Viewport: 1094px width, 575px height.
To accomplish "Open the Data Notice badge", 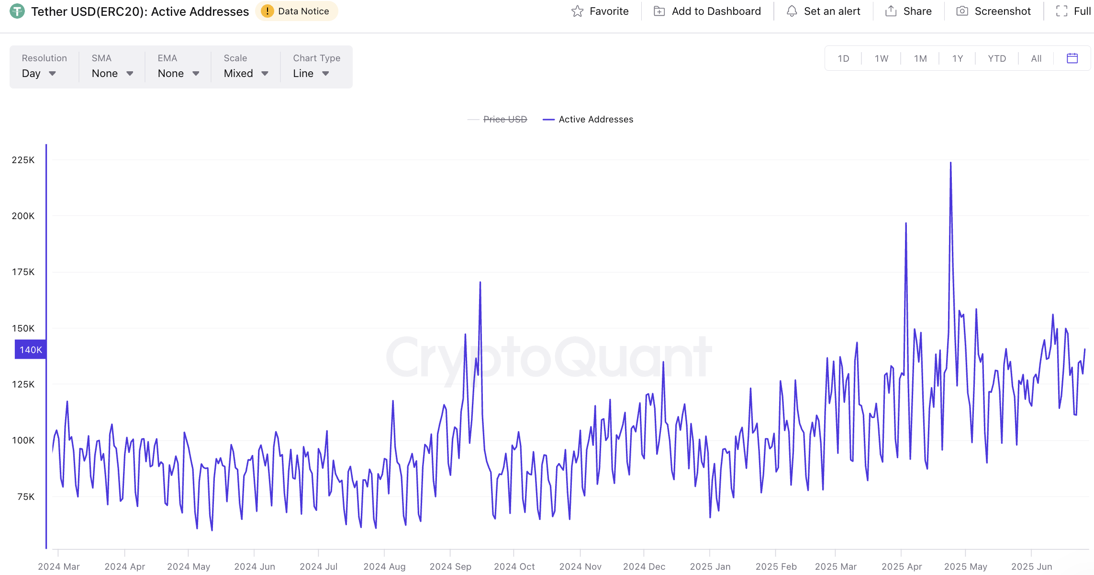I will click(297, 11).
